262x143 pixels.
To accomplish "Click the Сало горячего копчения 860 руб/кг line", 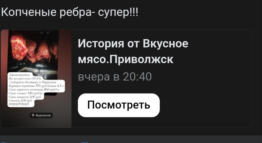I will coord(34,90).
